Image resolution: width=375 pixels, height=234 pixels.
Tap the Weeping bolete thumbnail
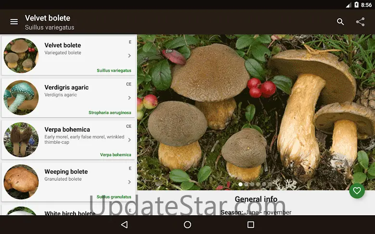point(21,182)
